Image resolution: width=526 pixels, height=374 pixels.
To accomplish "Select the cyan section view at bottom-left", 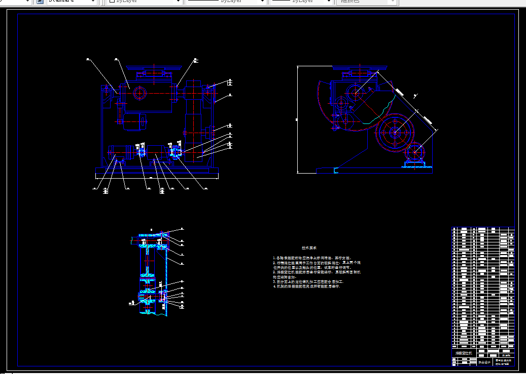I will coord(153,273).
